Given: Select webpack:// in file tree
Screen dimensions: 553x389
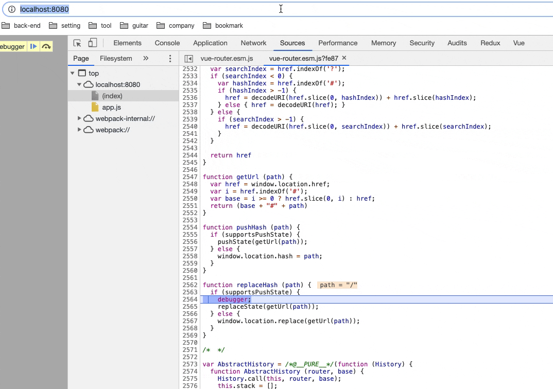Looking at the screenshot, I should (112, 130).
